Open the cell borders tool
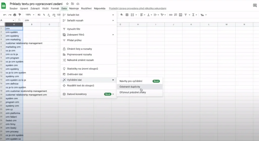 click(x=127, y=15)
